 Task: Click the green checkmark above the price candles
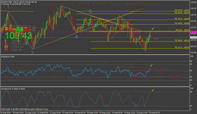153,29
